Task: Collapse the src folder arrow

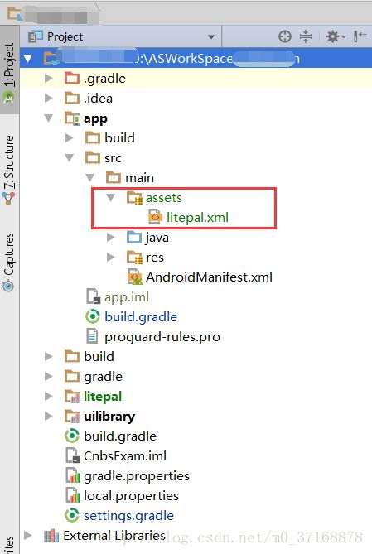Action: (x=70, y=157)
